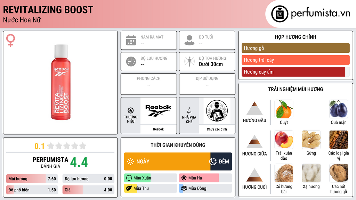Click the nose icon above Nhà pha chế
The height and width of the screenshot is (200, 356).
pos(189,110)
